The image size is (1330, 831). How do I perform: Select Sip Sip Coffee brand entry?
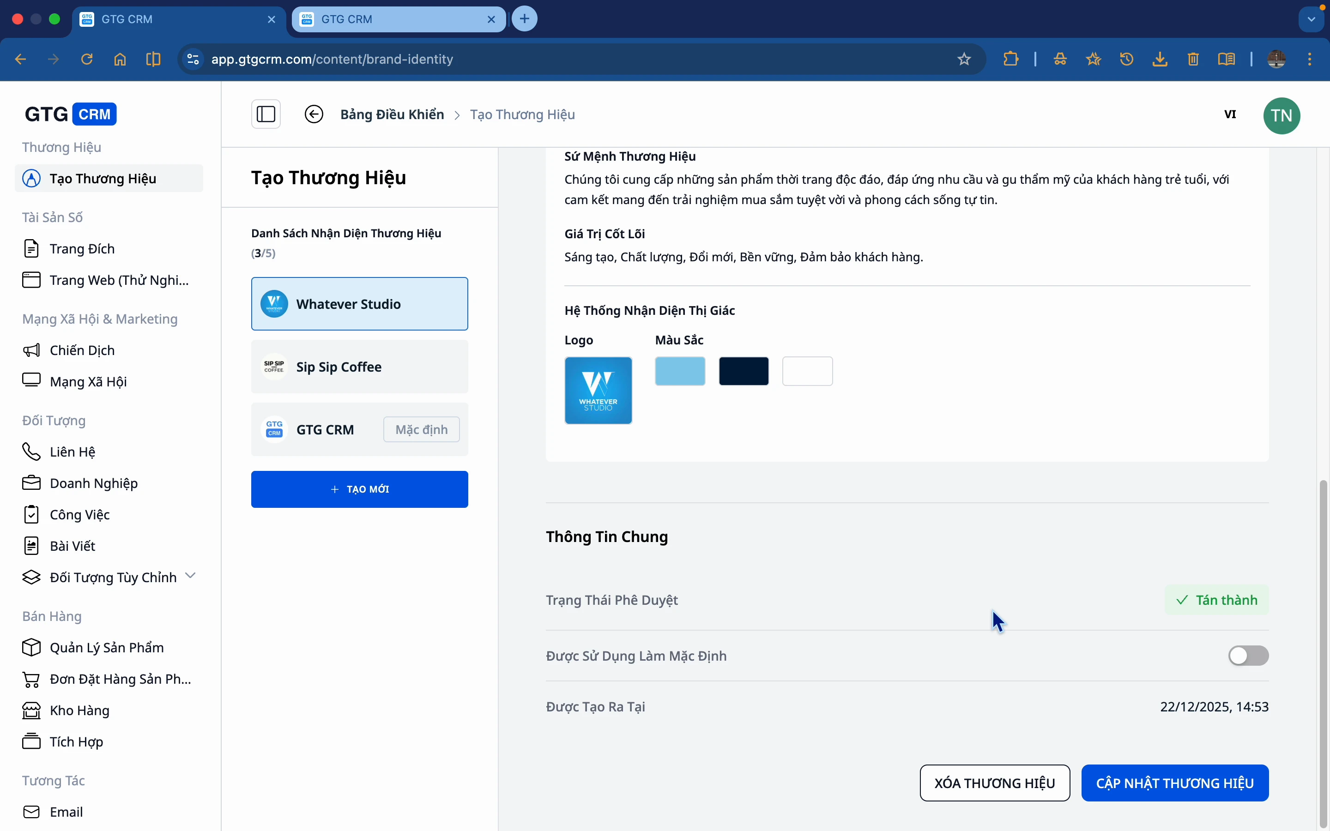click(x=359, y=367)
